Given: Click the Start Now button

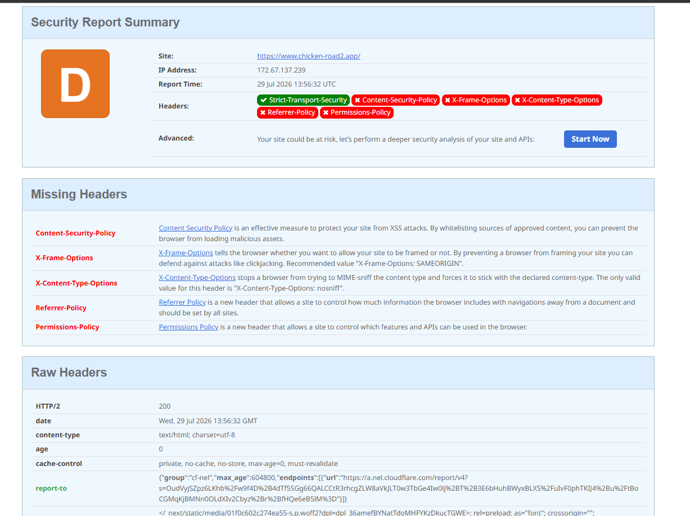Looking at the screenshot, I should 590,139.
